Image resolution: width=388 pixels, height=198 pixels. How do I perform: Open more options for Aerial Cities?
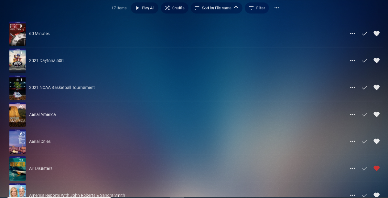[x=352, y=141]
